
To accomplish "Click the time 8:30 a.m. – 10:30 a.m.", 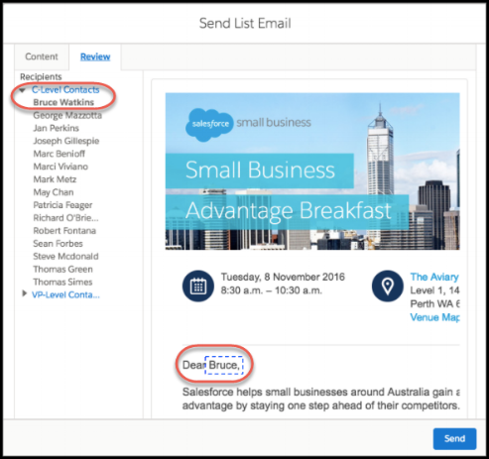I will point(271,290).
